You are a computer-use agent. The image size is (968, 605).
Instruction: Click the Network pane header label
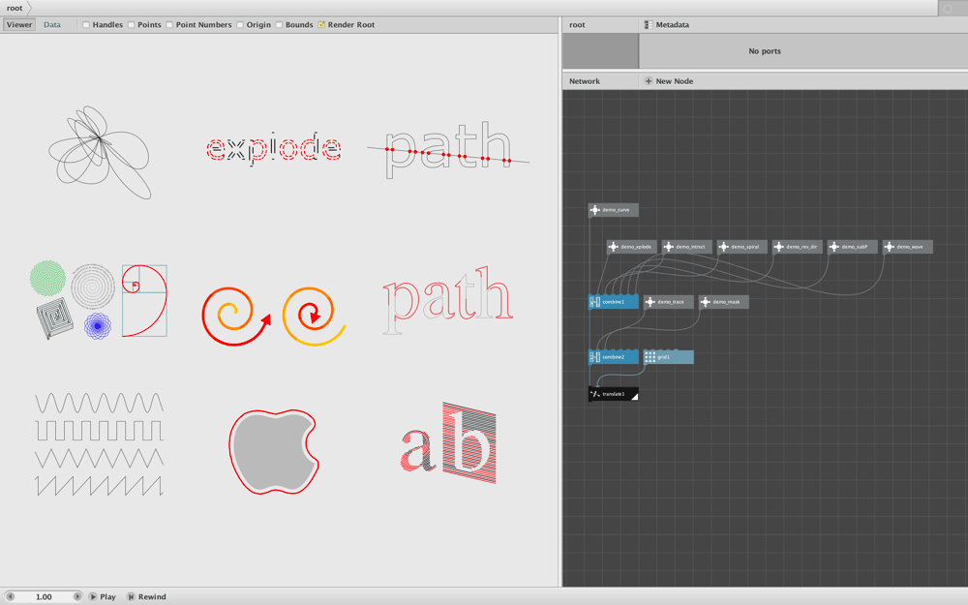tap(585, 81)
